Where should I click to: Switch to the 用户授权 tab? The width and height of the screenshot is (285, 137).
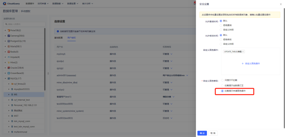click(x=72, y=38)
